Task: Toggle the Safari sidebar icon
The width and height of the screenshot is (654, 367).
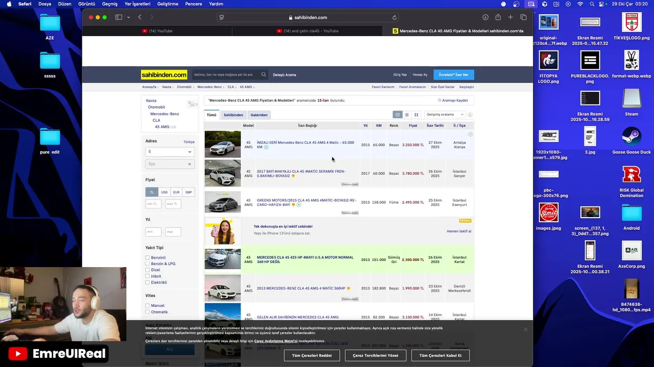Action: tap(119, 17)
